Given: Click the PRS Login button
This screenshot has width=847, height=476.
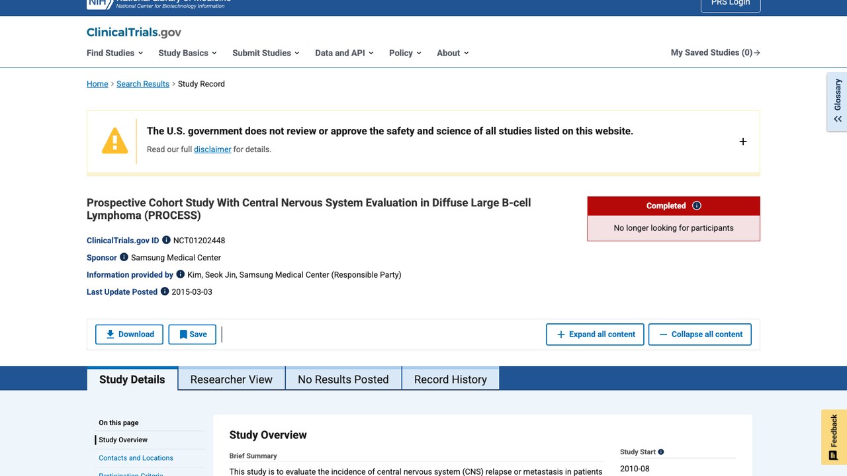Looking at the screenshot, I should 731,4.
